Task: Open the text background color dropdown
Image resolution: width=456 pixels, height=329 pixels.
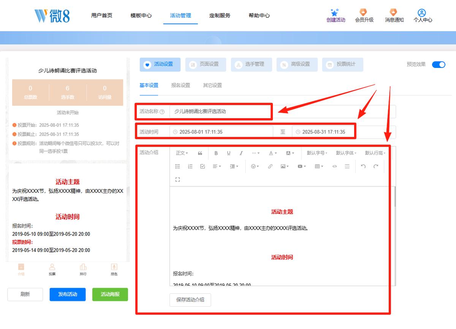Action: [x=290, y=153]
